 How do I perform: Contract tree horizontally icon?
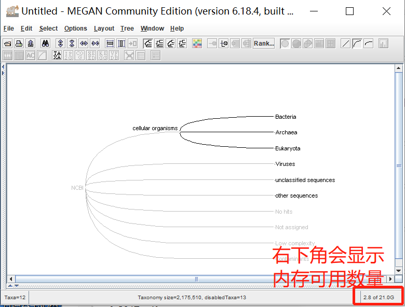[95, 44]
